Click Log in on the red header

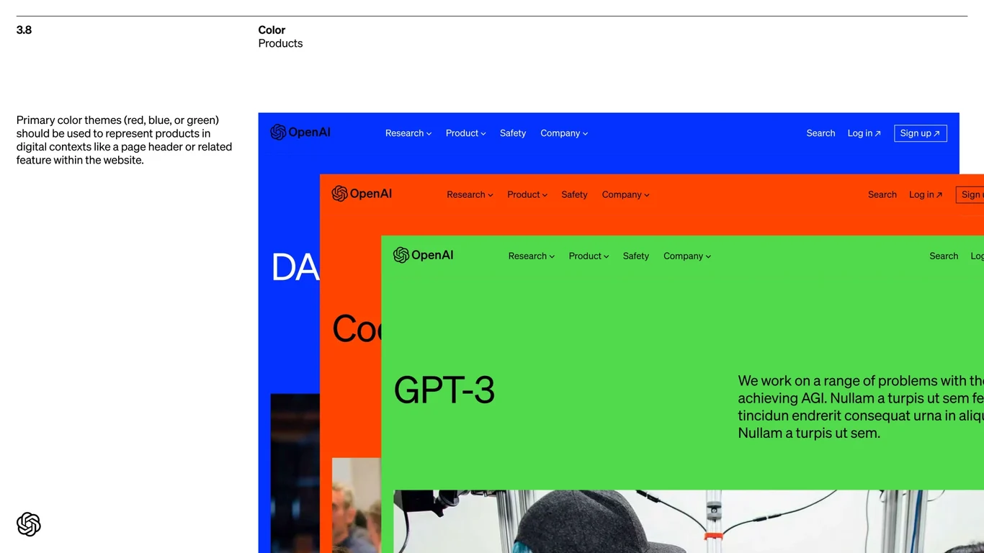click(x=926, y=194)
